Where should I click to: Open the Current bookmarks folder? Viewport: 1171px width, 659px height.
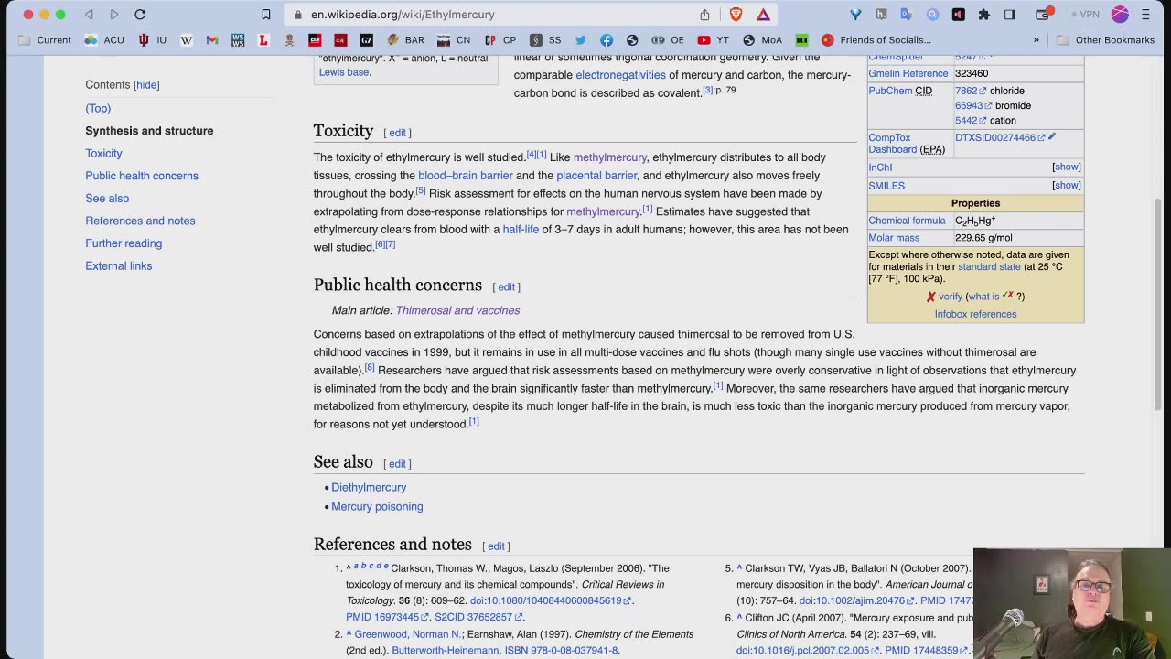point(45,40)
